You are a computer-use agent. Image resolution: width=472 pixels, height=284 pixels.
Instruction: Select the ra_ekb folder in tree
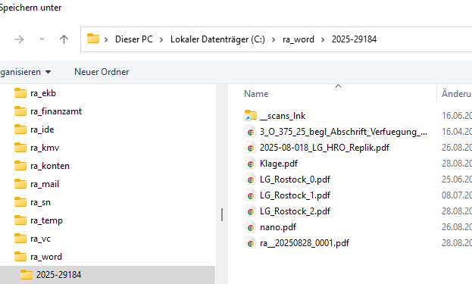click(x=43, y=93)
